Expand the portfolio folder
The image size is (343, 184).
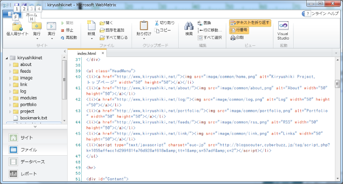10,105
